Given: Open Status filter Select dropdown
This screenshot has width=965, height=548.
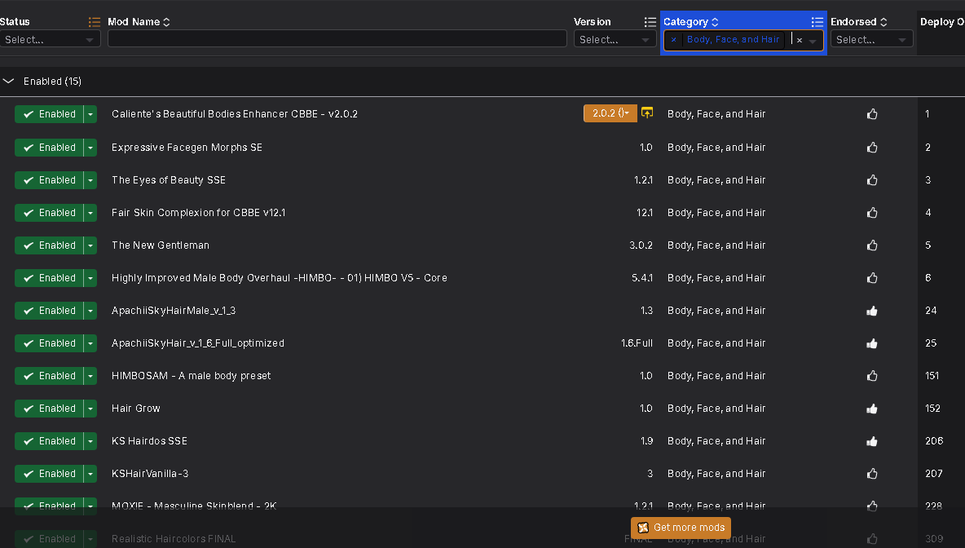Looking at the screenshot, I should tap(50, 39).
